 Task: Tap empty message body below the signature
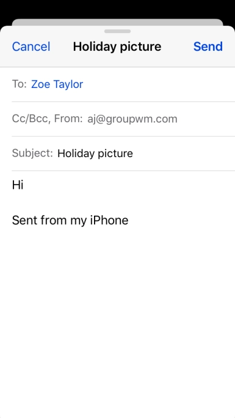tap(117, 320)
